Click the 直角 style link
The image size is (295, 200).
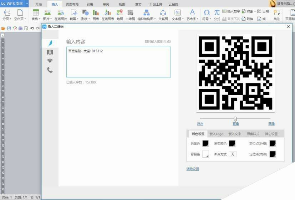235,124
